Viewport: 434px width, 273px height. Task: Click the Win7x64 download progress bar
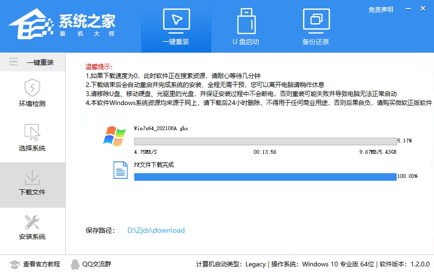(x=265, y=141)
